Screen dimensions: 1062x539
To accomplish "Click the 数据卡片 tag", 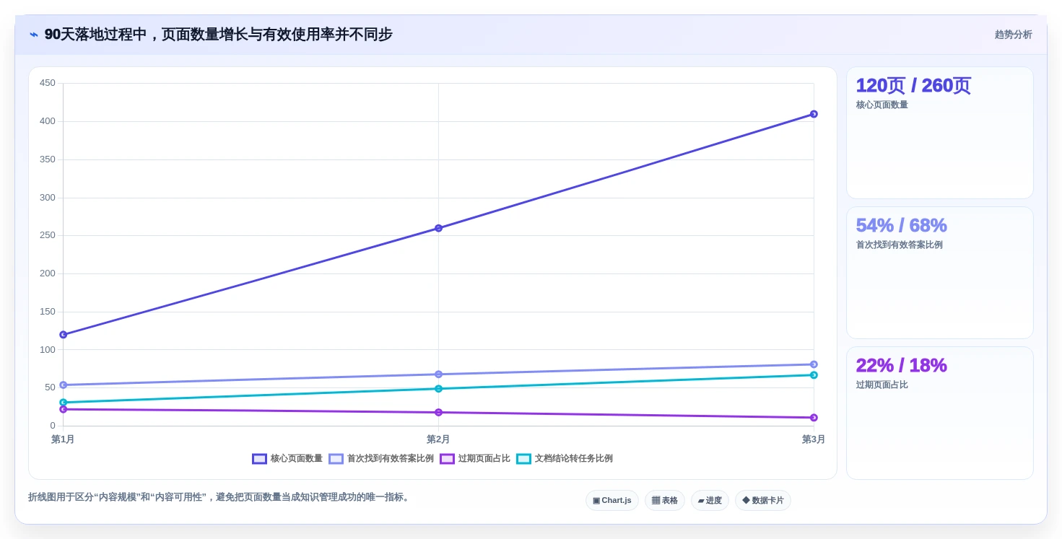I will tap(763, 501).
